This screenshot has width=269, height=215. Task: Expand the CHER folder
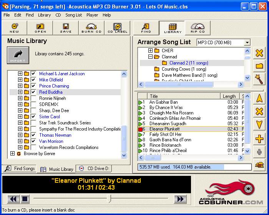coord(150,50)
